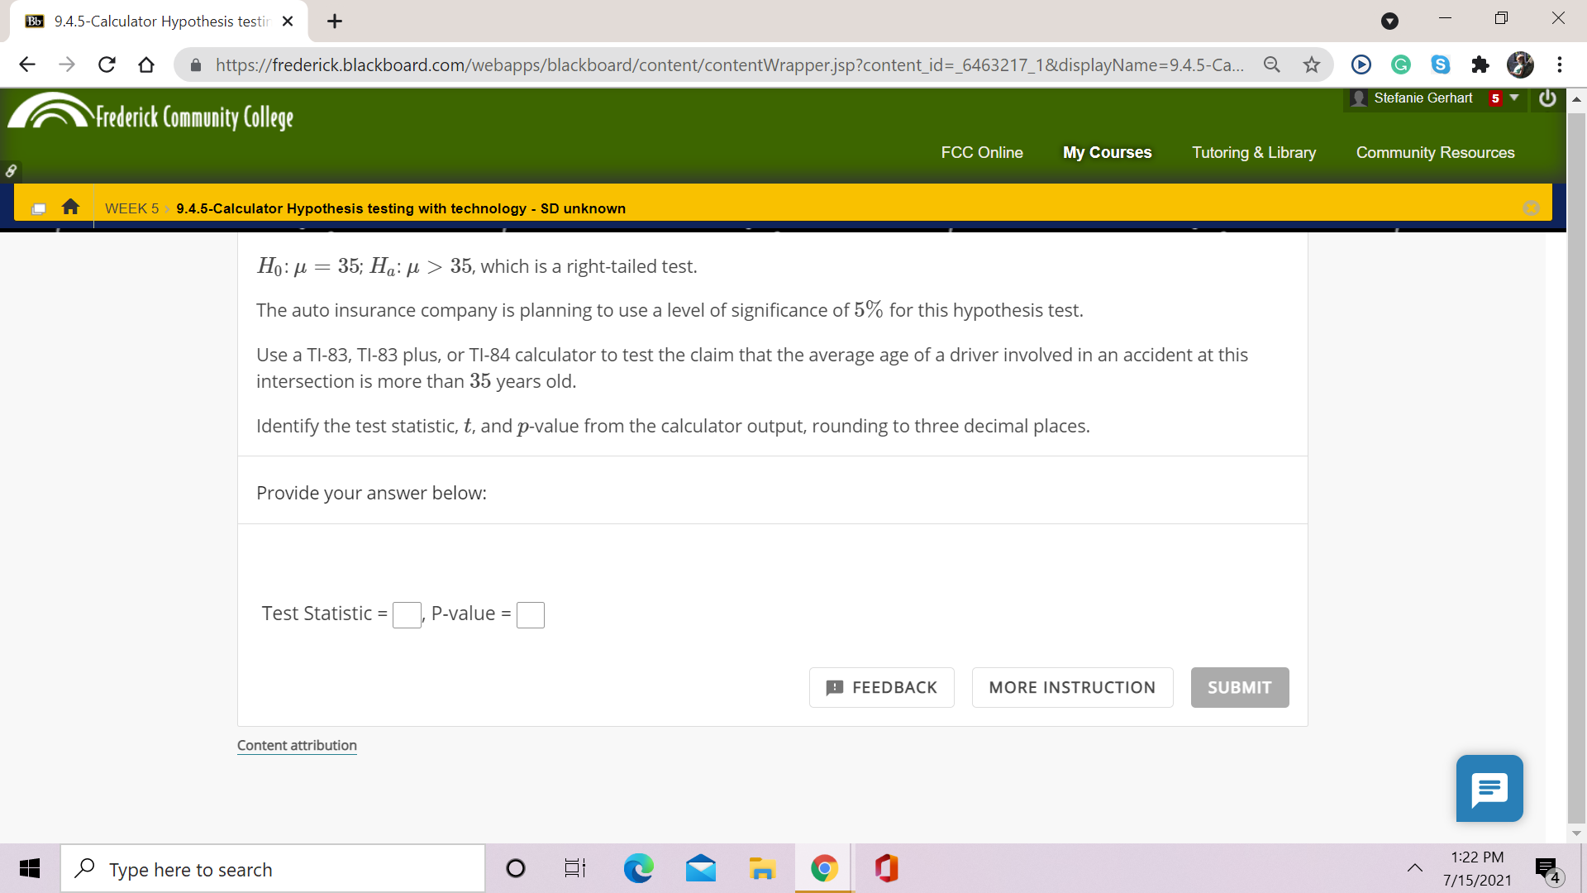Screen dimensions: 1587x893
Task: Open the Tutoring & Library menu item
Action: coord(1253,152)
